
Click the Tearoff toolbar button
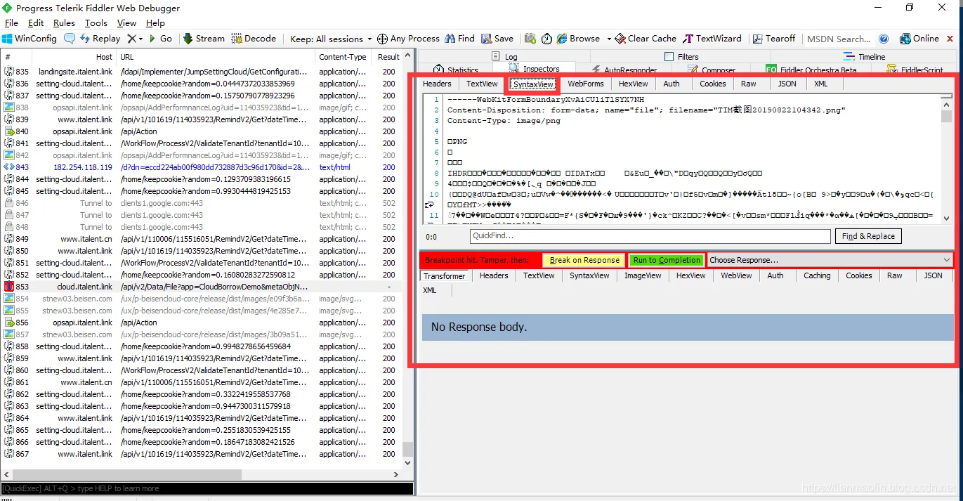[x=774, y=39]
